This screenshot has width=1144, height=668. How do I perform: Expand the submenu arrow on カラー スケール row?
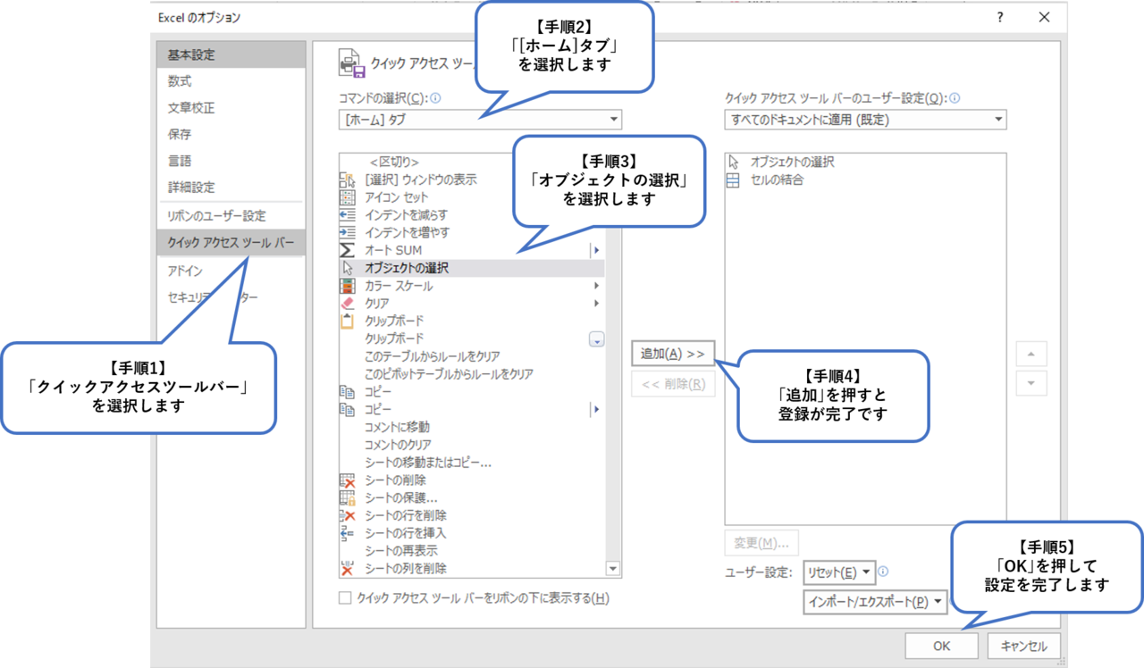596,286
